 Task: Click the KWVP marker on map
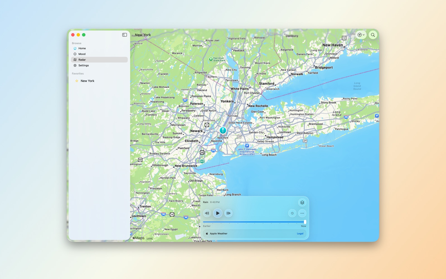click(202, 161)
